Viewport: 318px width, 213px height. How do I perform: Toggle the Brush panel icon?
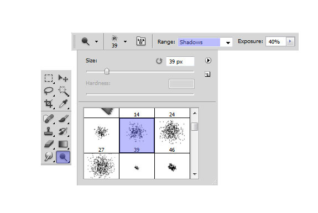[141, 41]
